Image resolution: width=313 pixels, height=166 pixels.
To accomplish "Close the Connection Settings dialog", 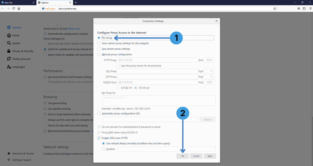I will 216,21.
